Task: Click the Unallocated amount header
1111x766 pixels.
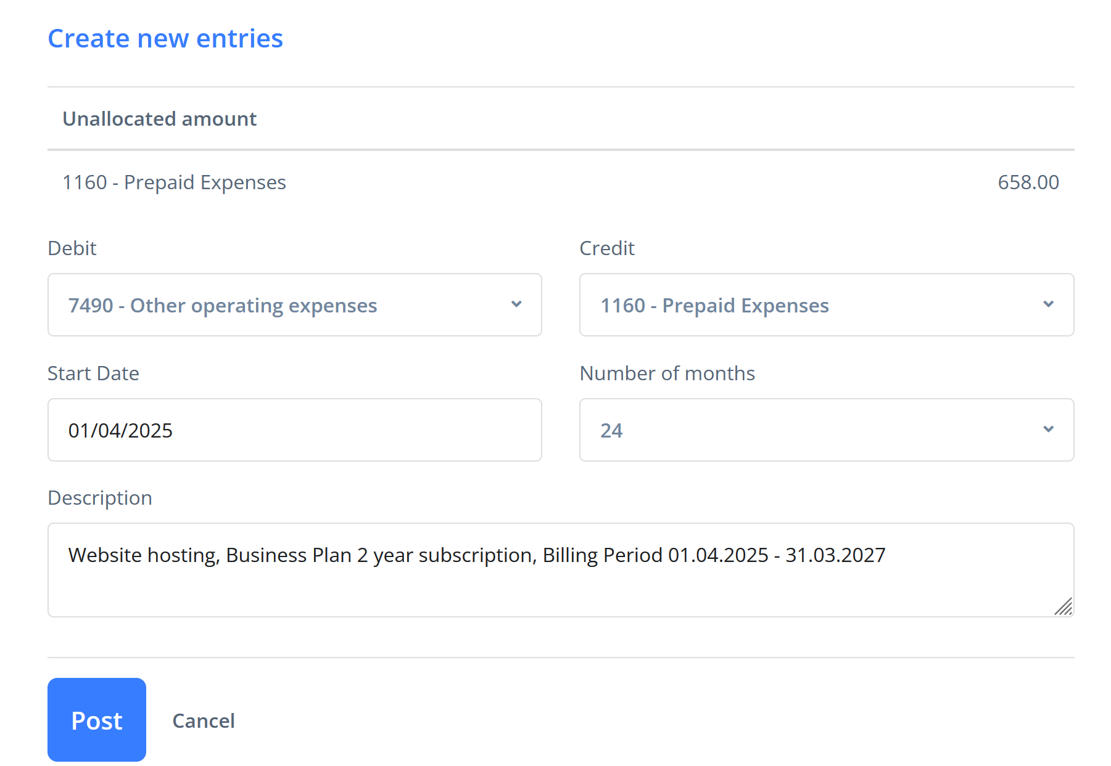Action: click(x=159, y=118)
